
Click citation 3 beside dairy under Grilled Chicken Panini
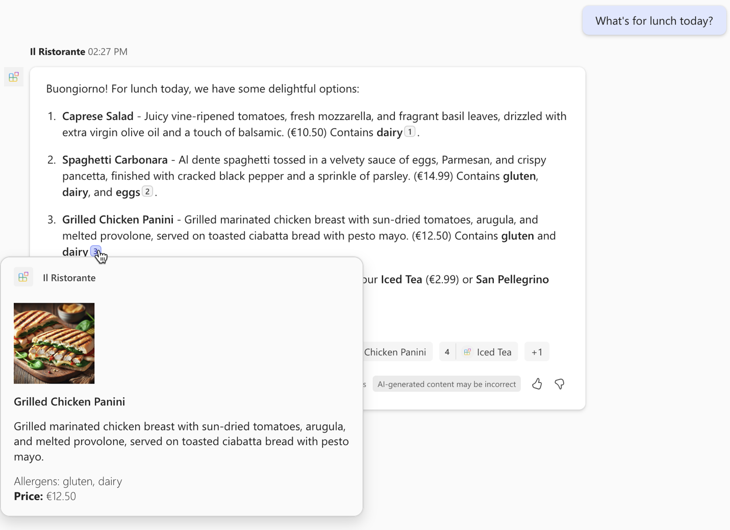pos(95,252)
